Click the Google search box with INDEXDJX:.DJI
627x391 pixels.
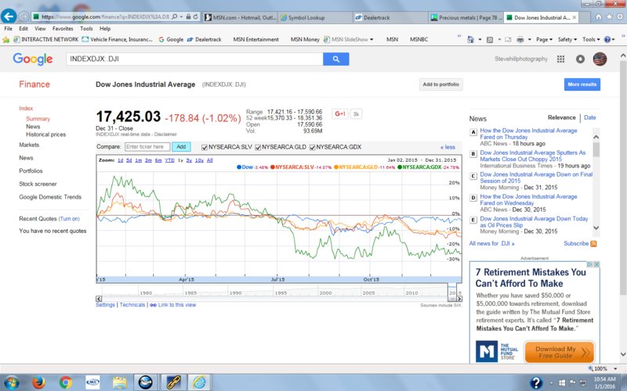pos(194,59)
